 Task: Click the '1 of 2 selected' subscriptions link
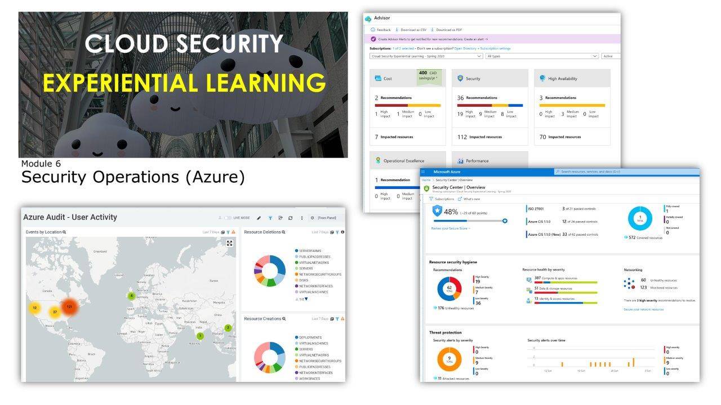(404, 48)
